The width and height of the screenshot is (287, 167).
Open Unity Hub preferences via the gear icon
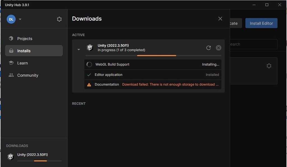pyautogui.click(x=59, y=19)
